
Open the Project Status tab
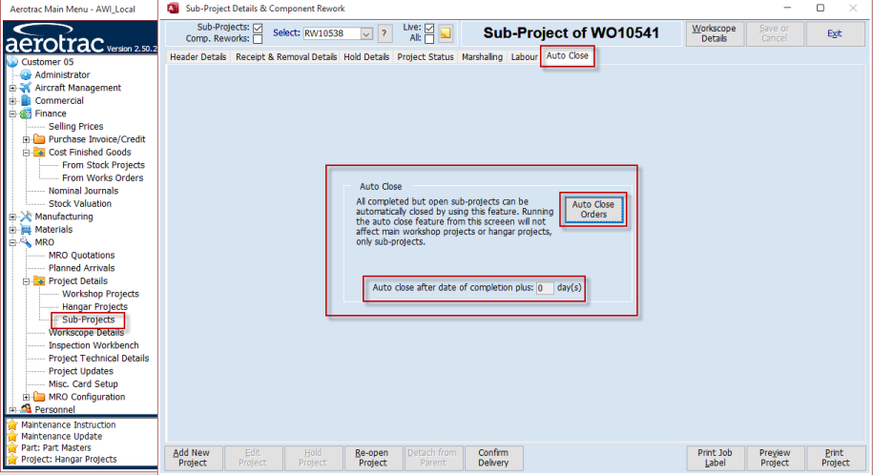[425, 57]
